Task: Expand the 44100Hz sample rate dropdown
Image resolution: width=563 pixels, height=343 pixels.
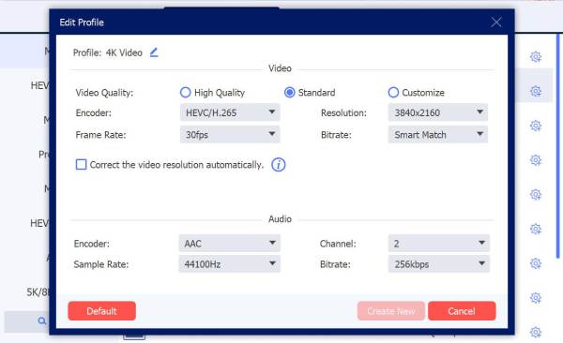Action: (230, 264)
